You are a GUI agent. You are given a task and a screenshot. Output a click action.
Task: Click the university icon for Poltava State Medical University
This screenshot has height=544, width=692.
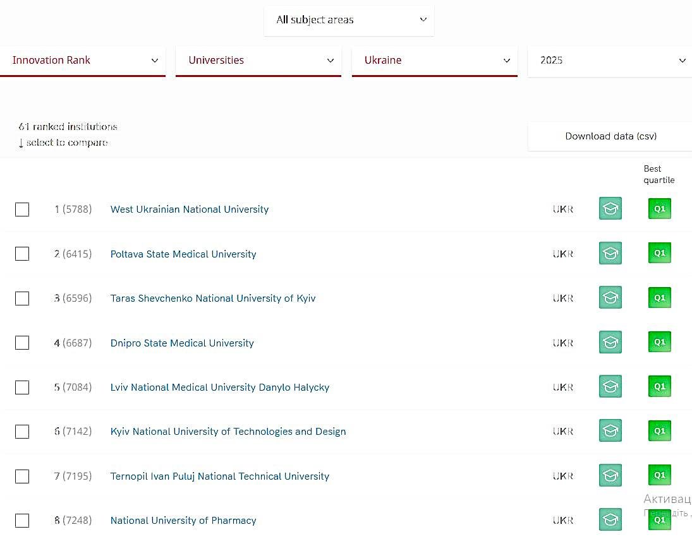pos(610,253)
